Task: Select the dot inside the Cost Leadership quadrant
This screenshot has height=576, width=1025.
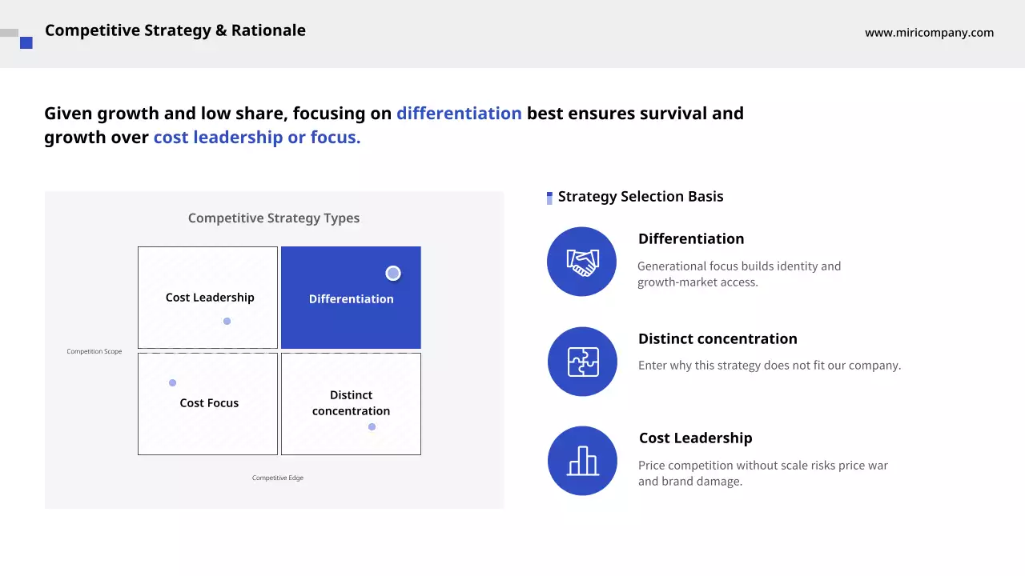Action: click(227, 321)
